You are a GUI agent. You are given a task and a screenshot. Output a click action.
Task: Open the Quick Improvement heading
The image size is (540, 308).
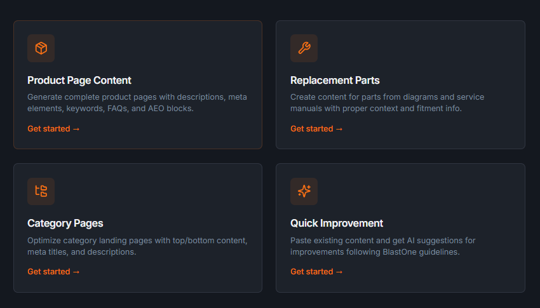[337, 224]
